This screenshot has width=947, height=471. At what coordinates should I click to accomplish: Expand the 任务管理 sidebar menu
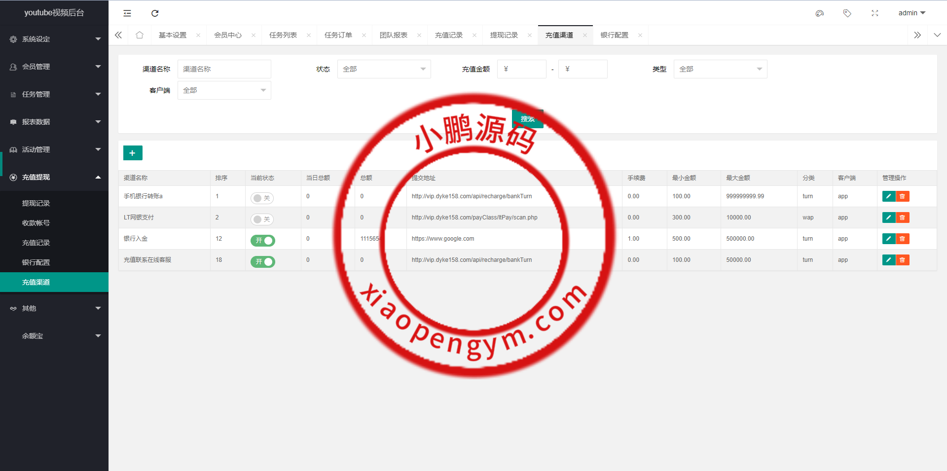coord(54,94)
